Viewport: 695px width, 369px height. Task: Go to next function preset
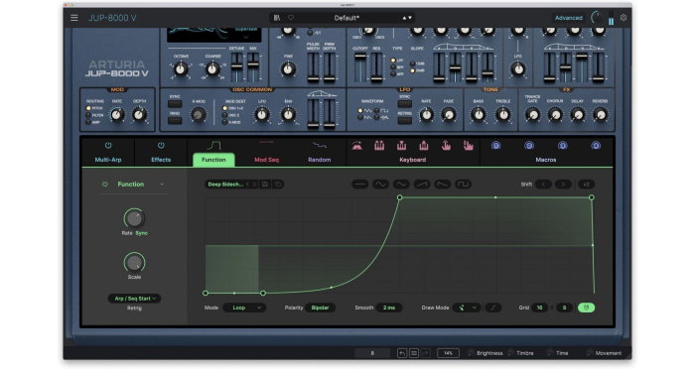[254, 184]
